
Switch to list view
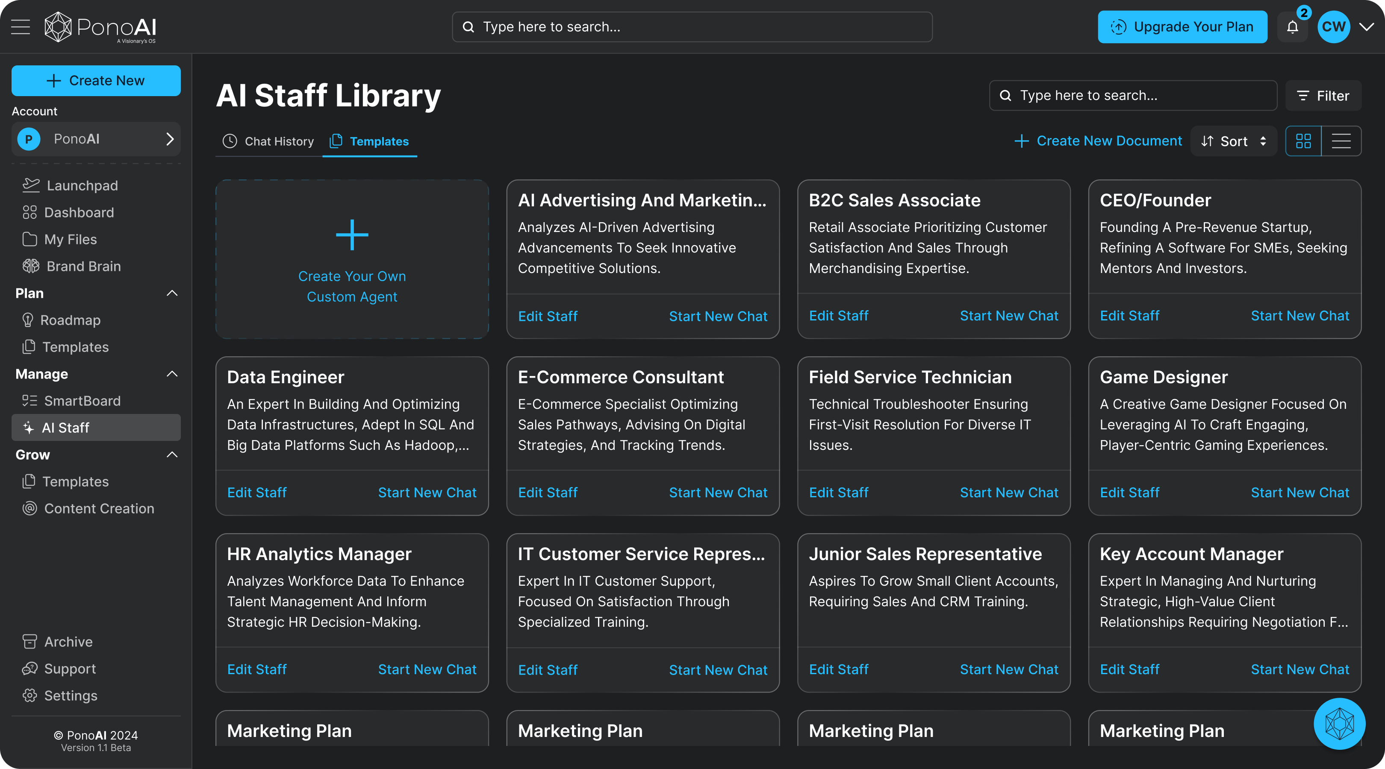[1341, 141]
